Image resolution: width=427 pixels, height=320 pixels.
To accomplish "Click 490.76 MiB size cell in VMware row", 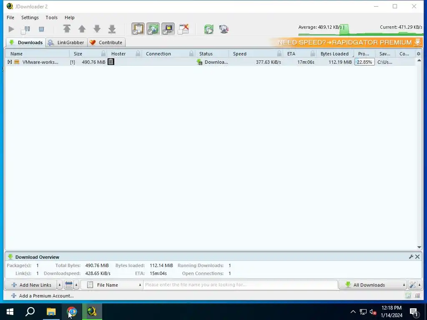I will [x=93, y=62].
